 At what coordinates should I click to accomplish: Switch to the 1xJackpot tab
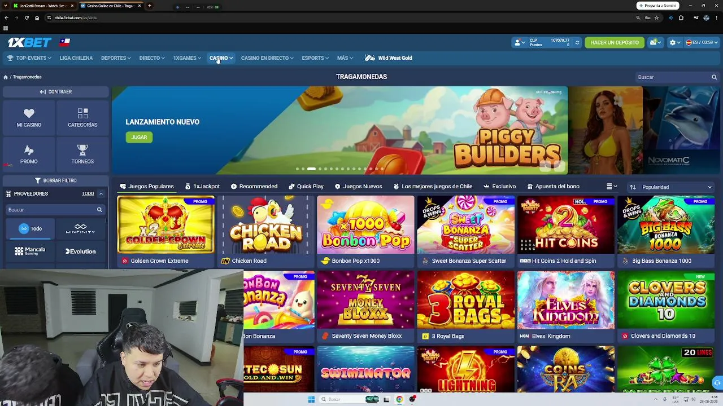click(202, 187)
